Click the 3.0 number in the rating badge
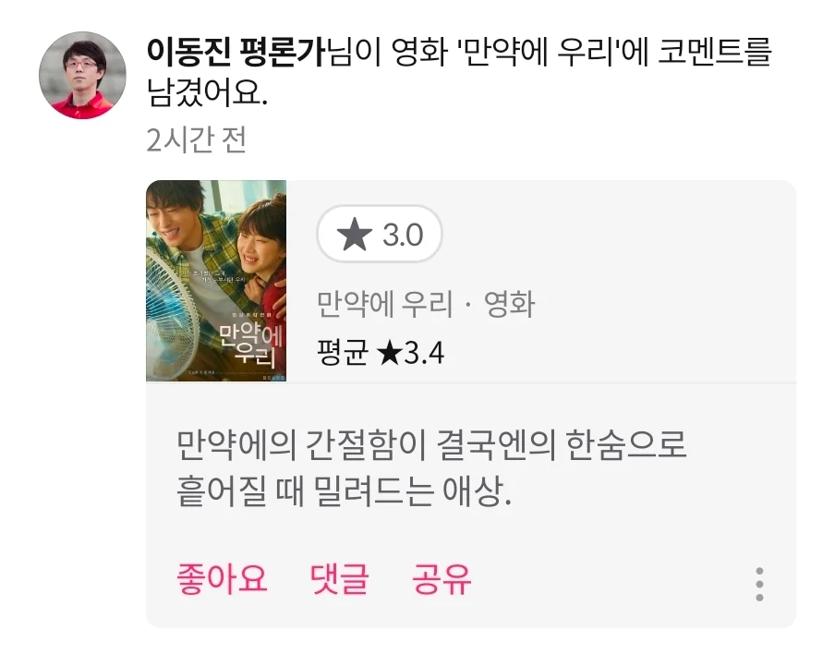This screenshot has height=654, width=835. pos(403,235)
